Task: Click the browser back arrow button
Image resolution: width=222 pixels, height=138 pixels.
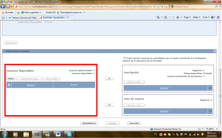Action: [3, 7]
